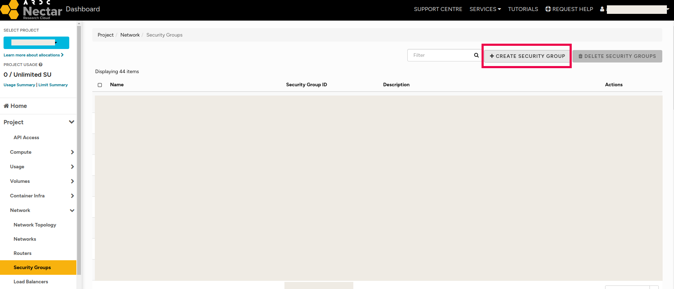This screenshot has width=674, height=289.
Task: Open the project selector dropdown
Action: click(36, 43)
